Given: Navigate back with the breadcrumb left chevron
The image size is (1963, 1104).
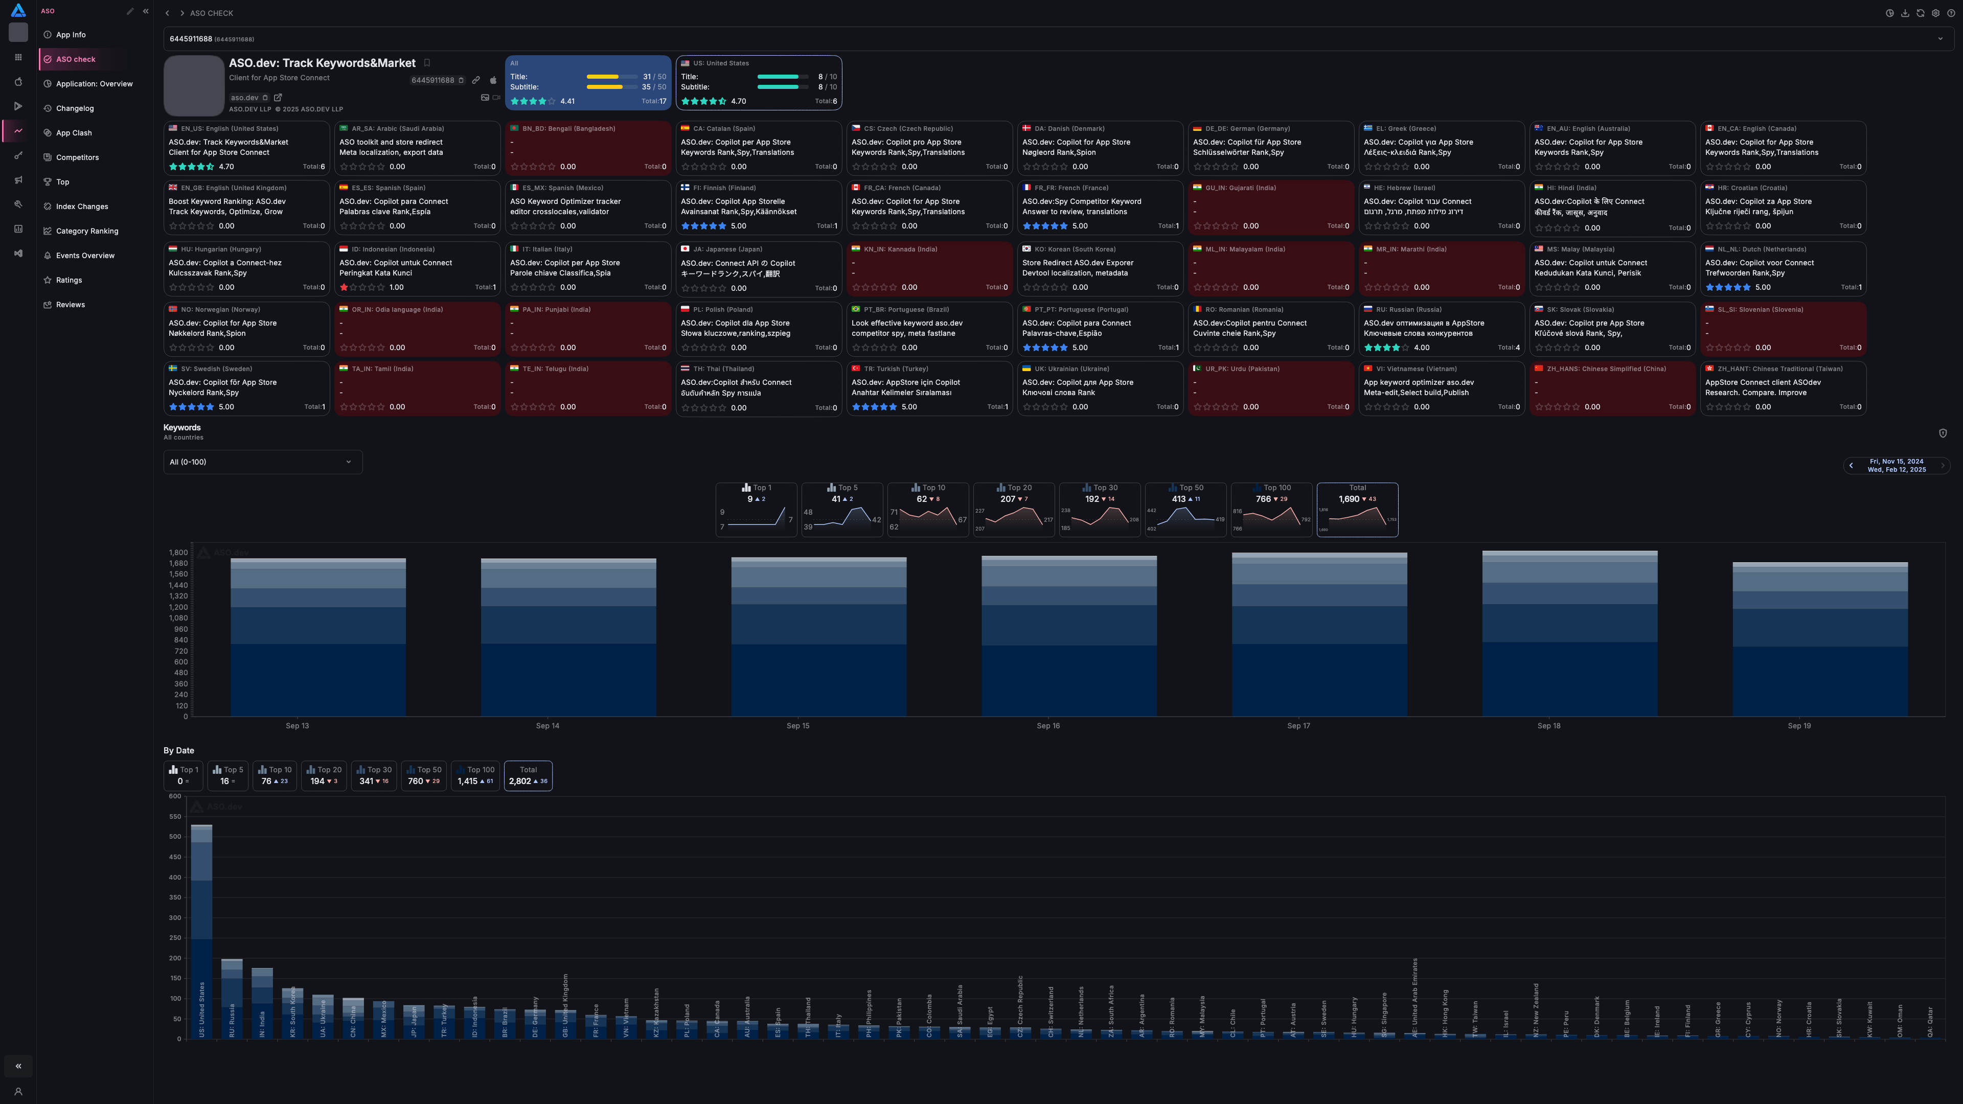Looking at the screenshot, I should coord(168,13).
